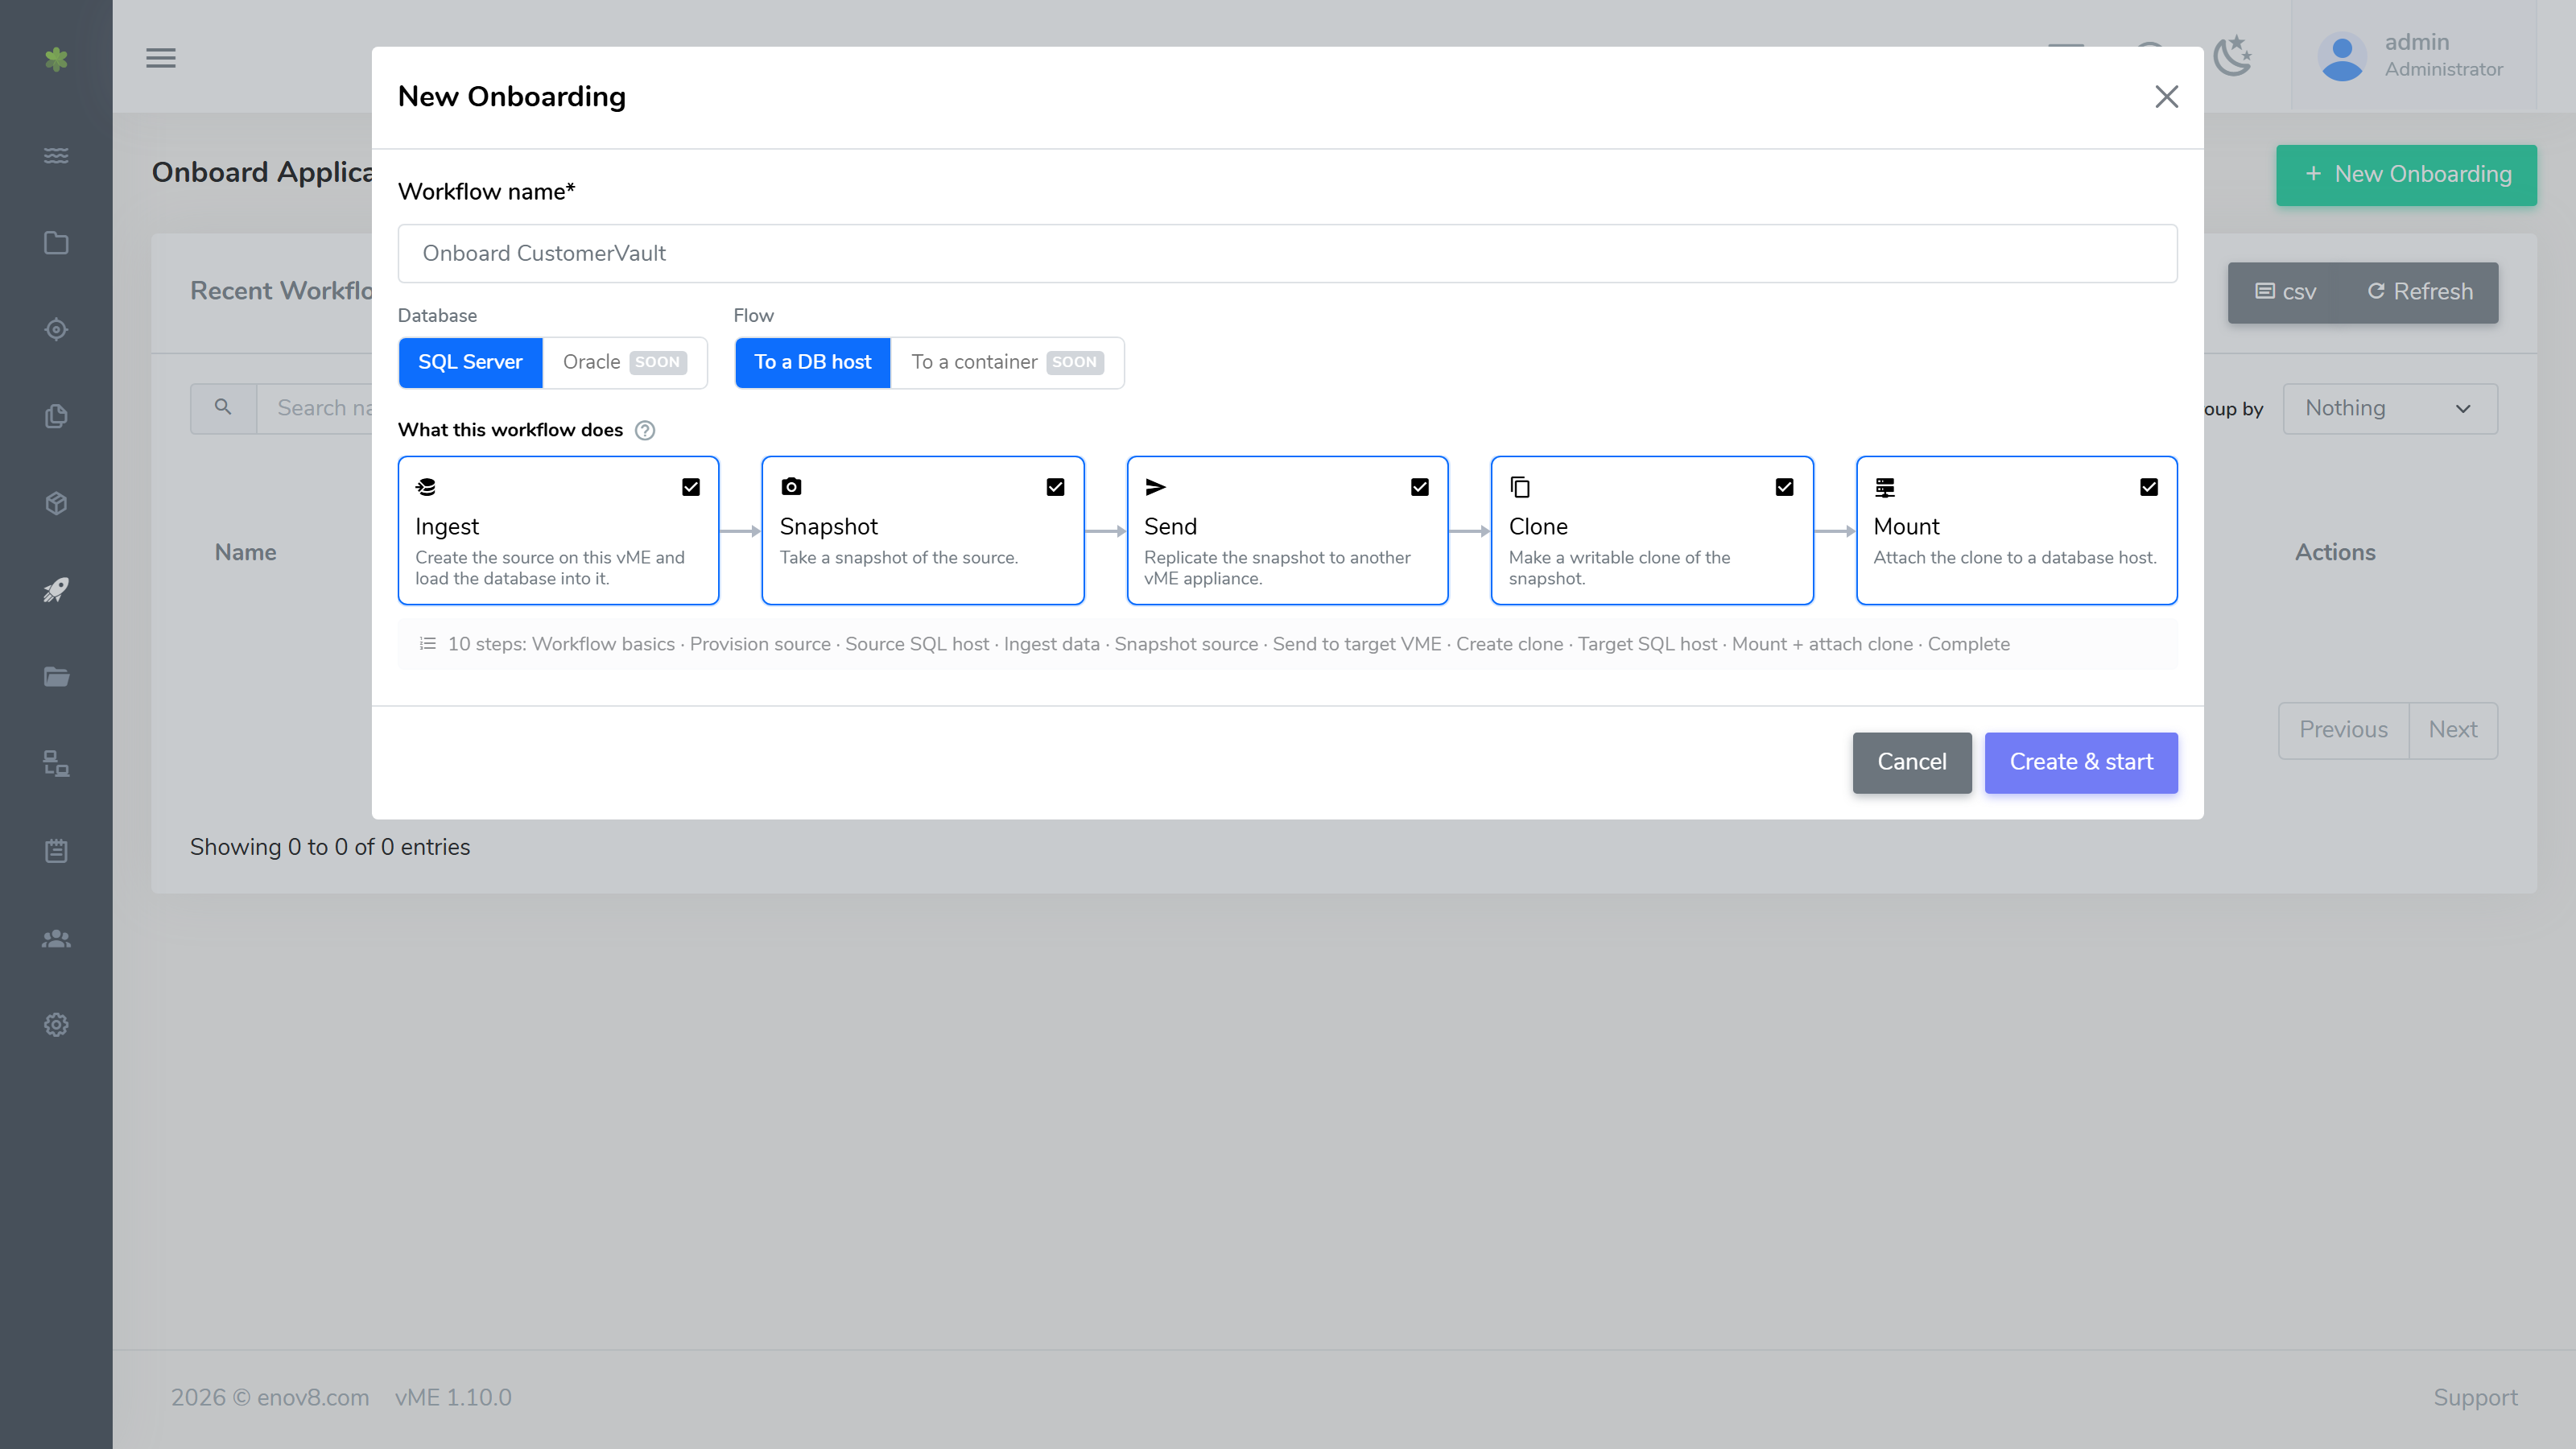Image resolution: width=2576 pixels, height=1449 pixels.
Task: Open the cube package sidebar icon
Action: 56,503
